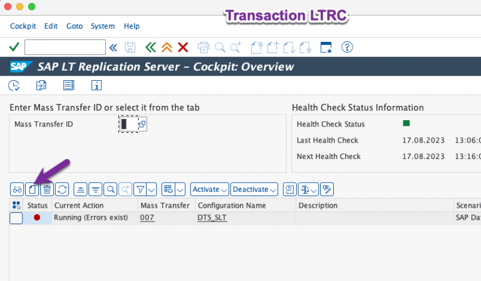Click the Delete trash can icon
This screenshot has width=481, height=281.
click(47, 189)
